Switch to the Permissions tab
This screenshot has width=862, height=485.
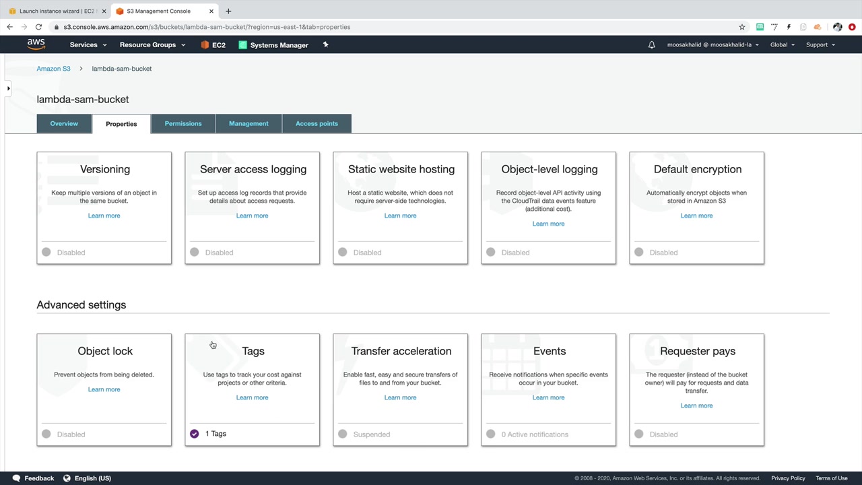[x=183, y=124]
